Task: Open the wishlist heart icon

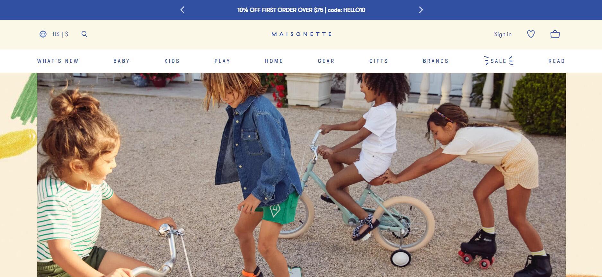Action: [531, 34]
